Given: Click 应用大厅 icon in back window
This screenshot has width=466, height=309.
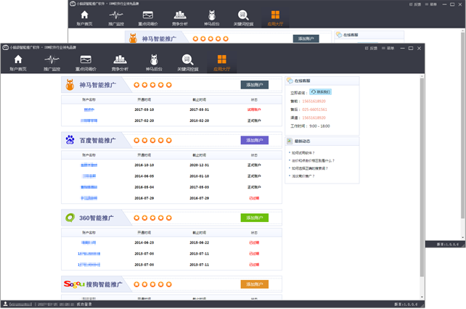Looking at the screenshot, I should click(275, 15).
